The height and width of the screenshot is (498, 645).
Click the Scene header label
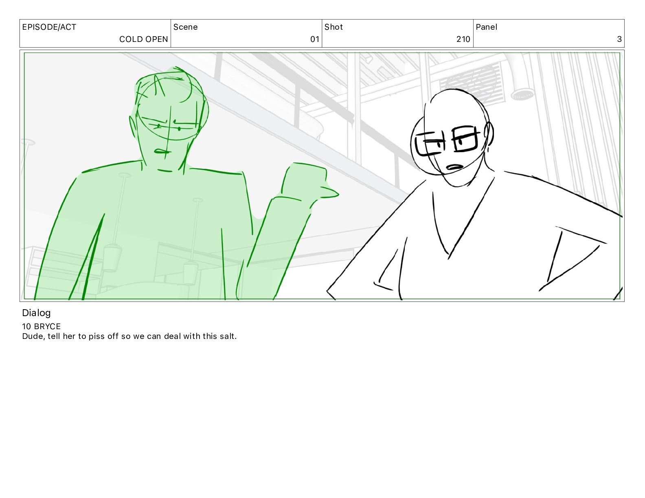click(x=185, y=27)
